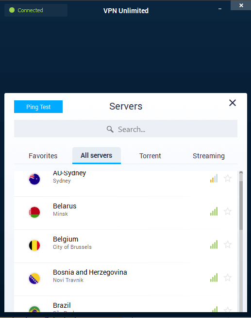
Task: Click the Australia flag icon
Action: pyautogui.click(x=34, y=179)
